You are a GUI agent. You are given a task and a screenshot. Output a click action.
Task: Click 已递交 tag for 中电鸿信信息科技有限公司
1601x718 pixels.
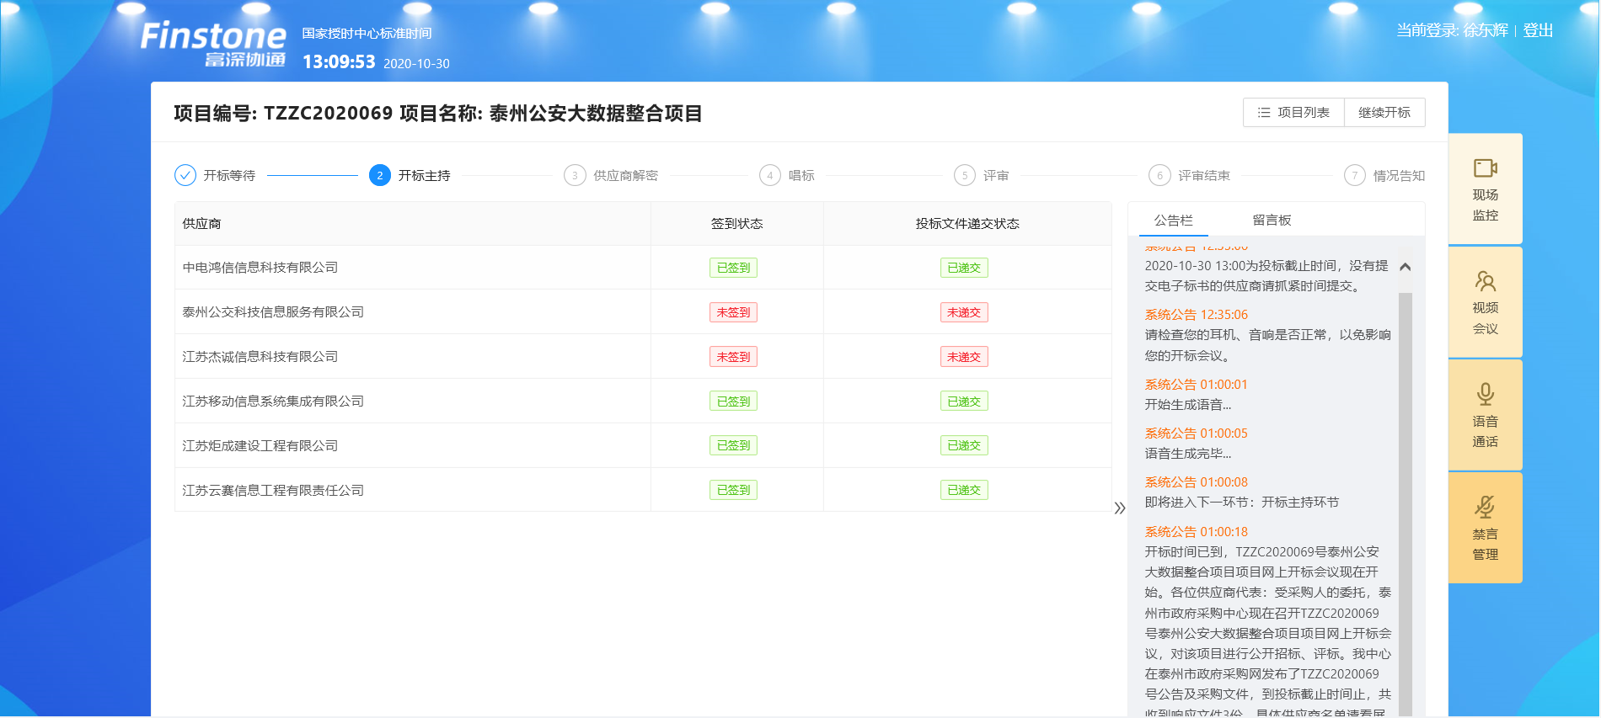(x=964, y=268)
